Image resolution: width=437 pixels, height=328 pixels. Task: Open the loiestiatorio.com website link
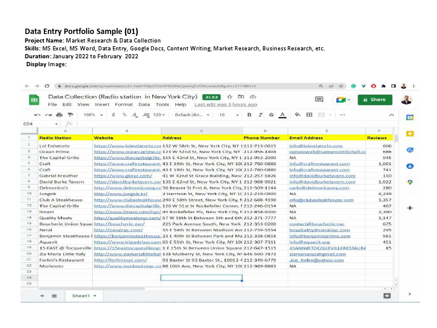127,146
